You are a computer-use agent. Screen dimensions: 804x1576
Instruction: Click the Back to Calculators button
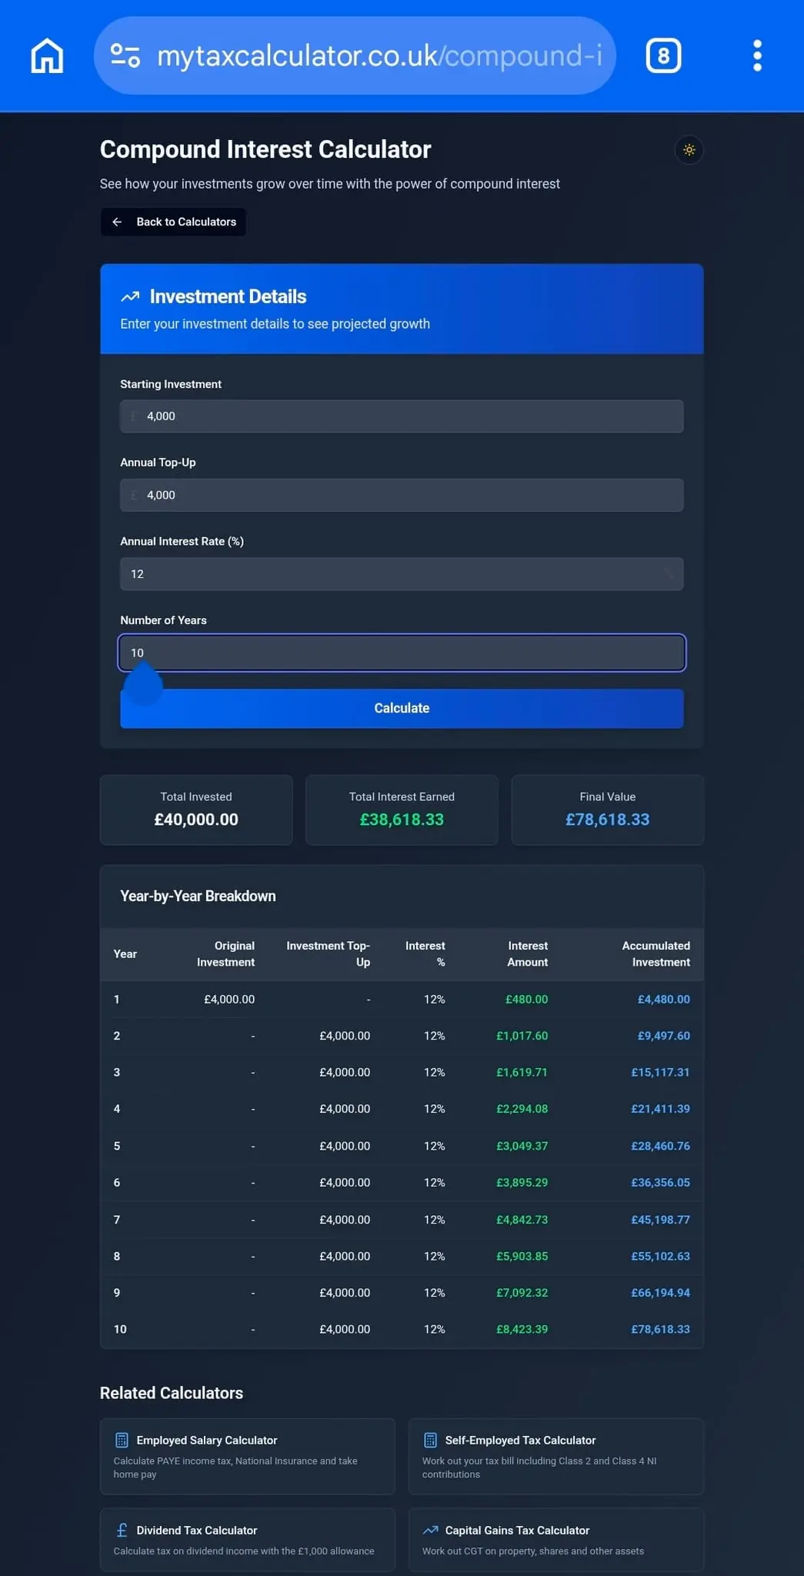click(173, 222)
